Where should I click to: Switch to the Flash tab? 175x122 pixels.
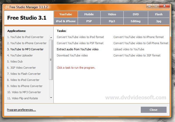click(159, 14)
